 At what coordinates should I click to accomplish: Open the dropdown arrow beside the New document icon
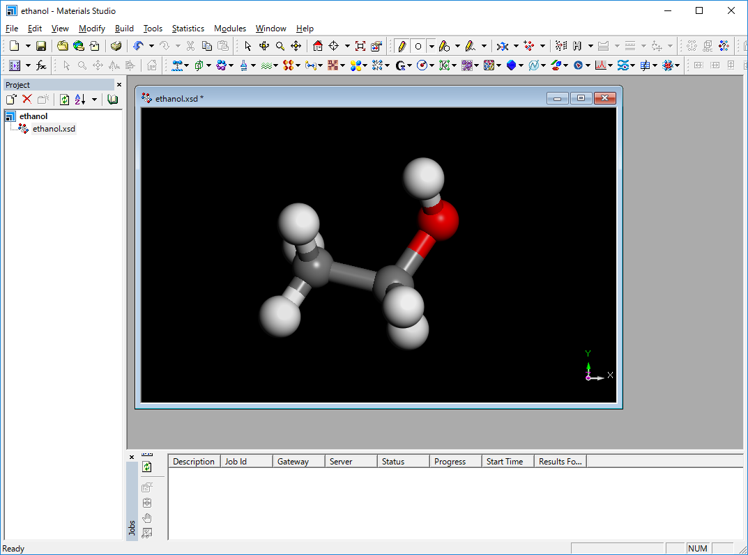coord(28,46)
